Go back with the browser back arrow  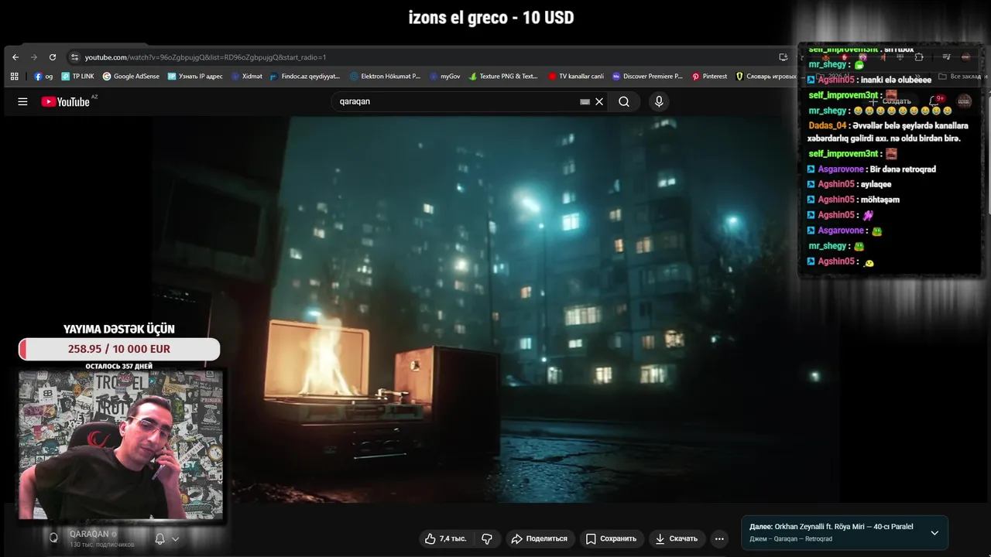tap(15, 57)
